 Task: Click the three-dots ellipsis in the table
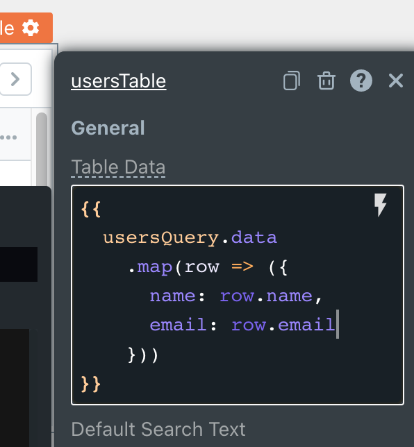(x=8, y=137)
